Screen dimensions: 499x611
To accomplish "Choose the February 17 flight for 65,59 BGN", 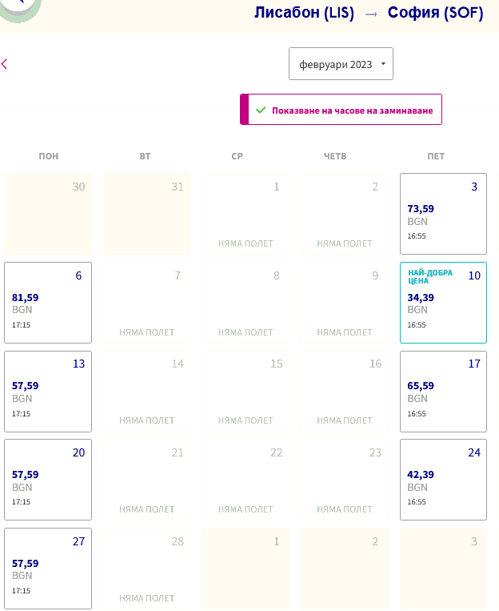I will coord(443,392).
